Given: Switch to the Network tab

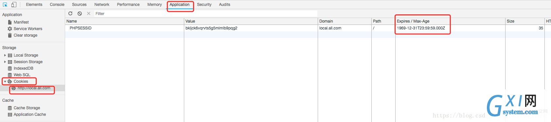Looking at the screenshot, I should pyautogui.click(x=102, y=5).
